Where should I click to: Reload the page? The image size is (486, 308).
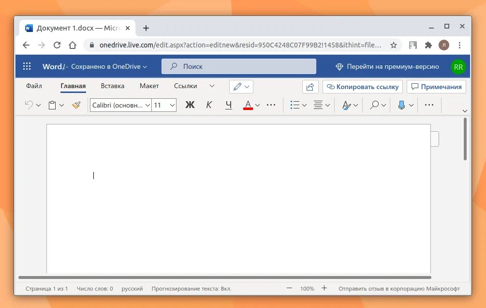57,46
